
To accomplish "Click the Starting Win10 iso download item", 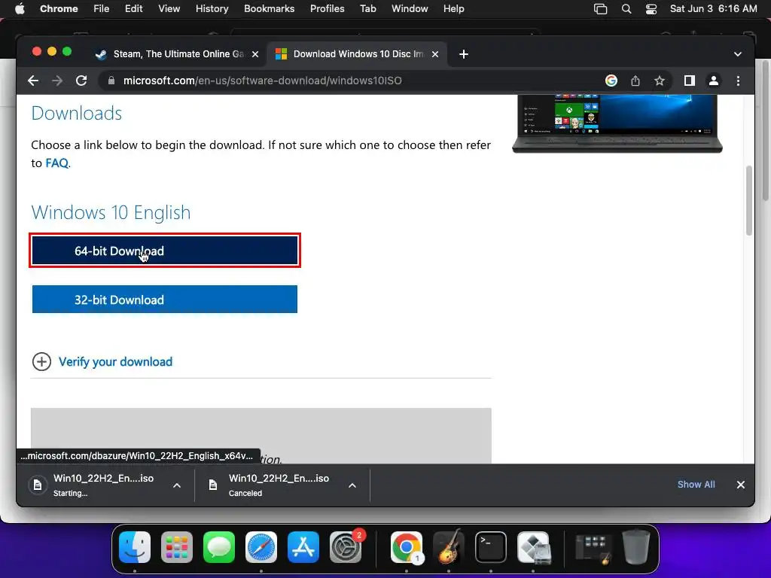I will pos(103,485).
